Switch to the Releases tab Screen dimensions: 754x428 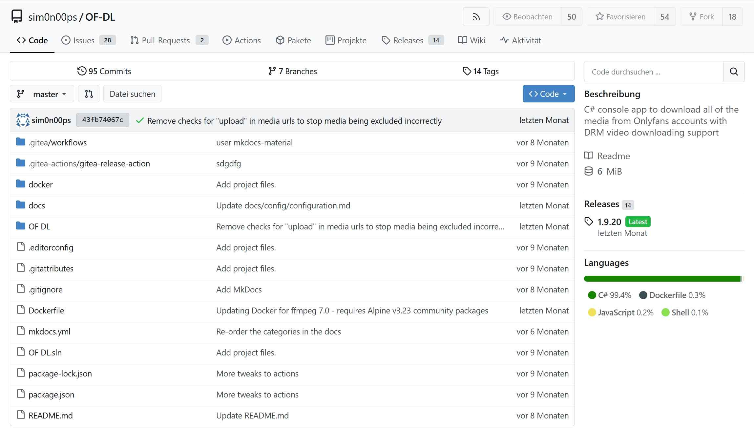pyautogui.click(x=408, y=40)
